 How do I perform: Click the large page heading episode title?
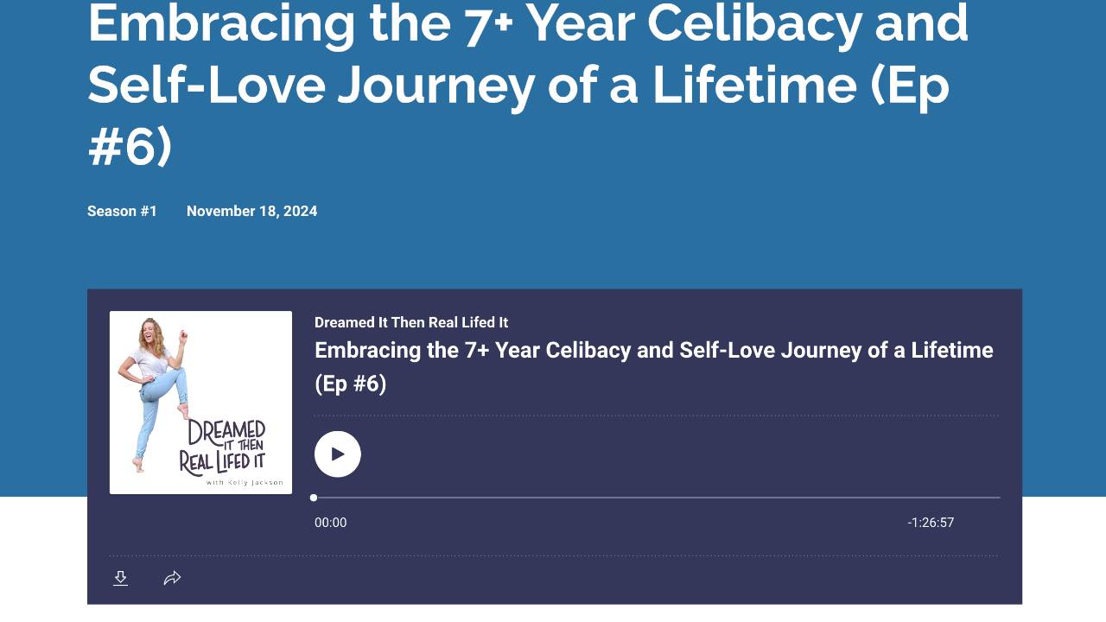coord(527,84)
